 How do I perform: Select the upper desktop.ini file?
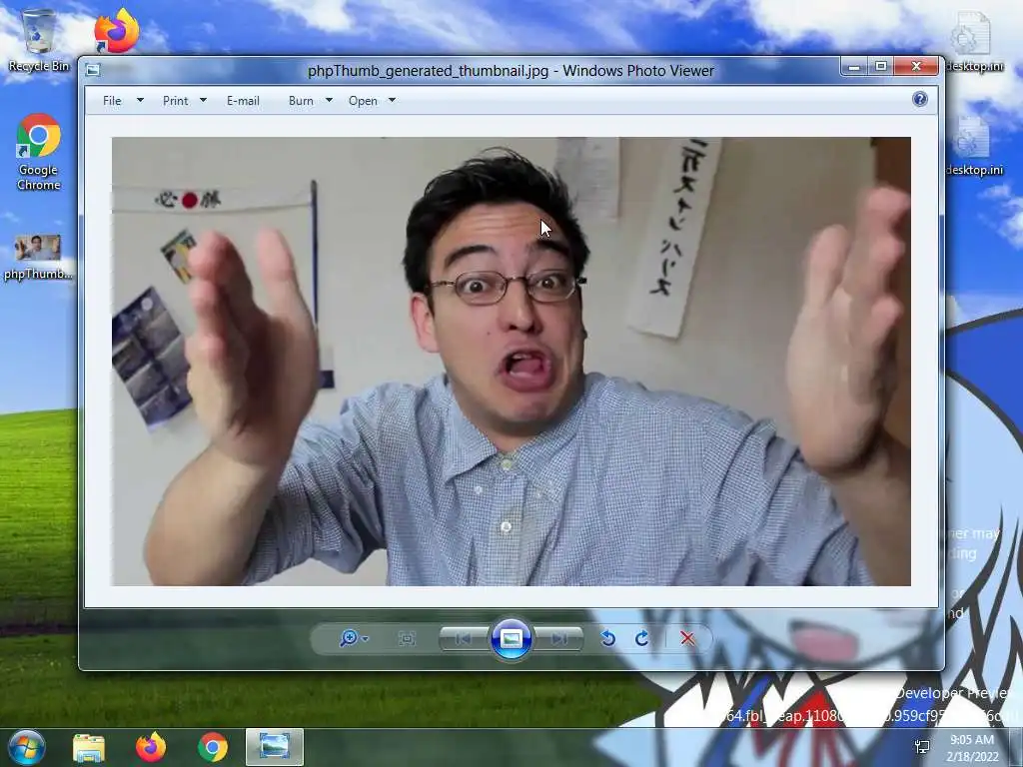click(x=974, y=40)
